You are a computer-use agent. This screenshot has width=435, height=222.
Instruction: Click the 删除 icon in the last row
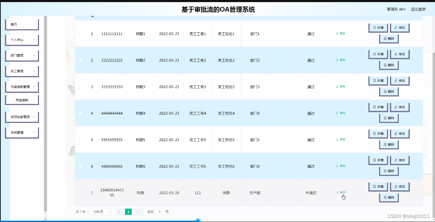pyautogui.click(x=389, y=197)
